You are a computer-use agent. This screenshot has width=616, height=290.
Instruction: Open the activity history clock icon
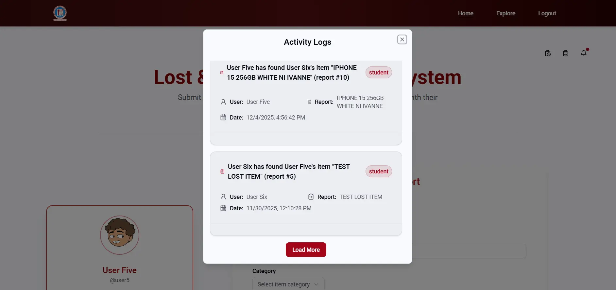[548, 53]
